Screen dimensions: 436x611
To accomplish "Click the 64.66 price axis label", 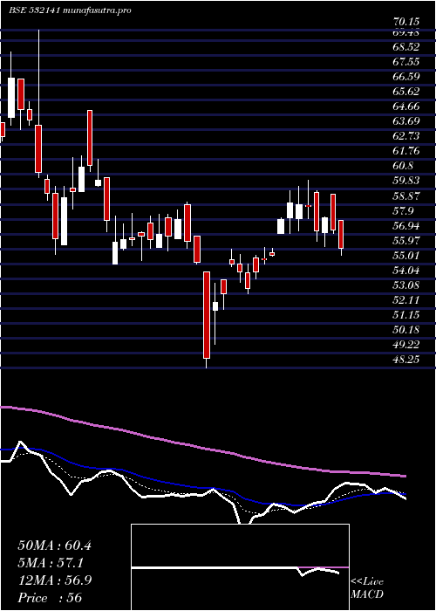I will [406, 106].
